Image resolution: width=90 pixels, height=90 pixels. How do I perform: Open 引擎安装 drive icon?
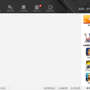[x=23, y=7]
